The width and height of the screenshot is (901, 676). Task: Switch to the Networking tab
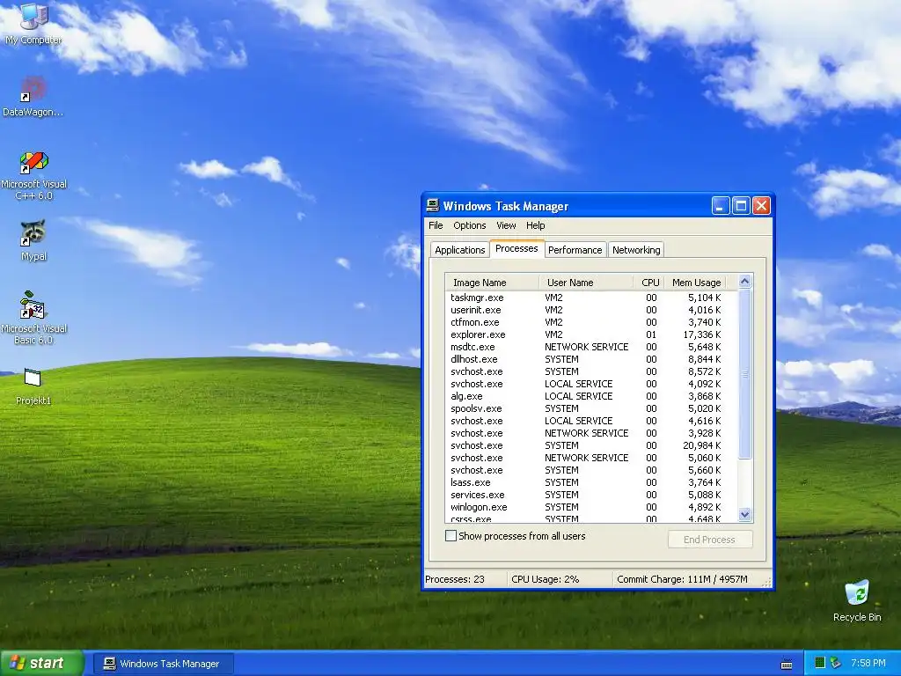point(636,250)
